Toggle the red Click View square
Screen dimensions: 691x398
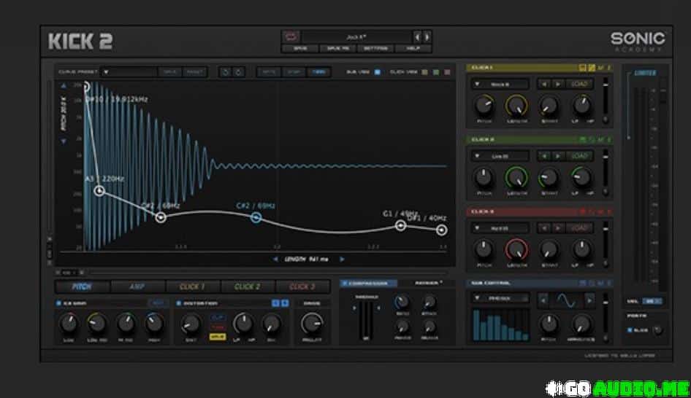point(447,72)
